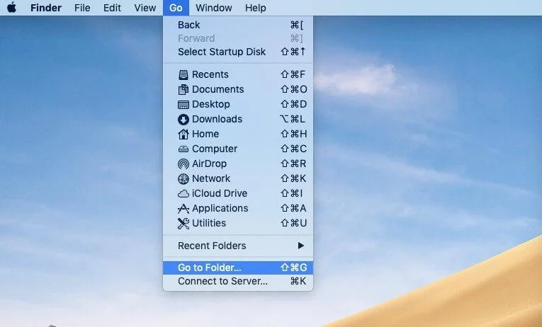Click the Utilities ⇧⌘U shortcut text

coord(294,223)
